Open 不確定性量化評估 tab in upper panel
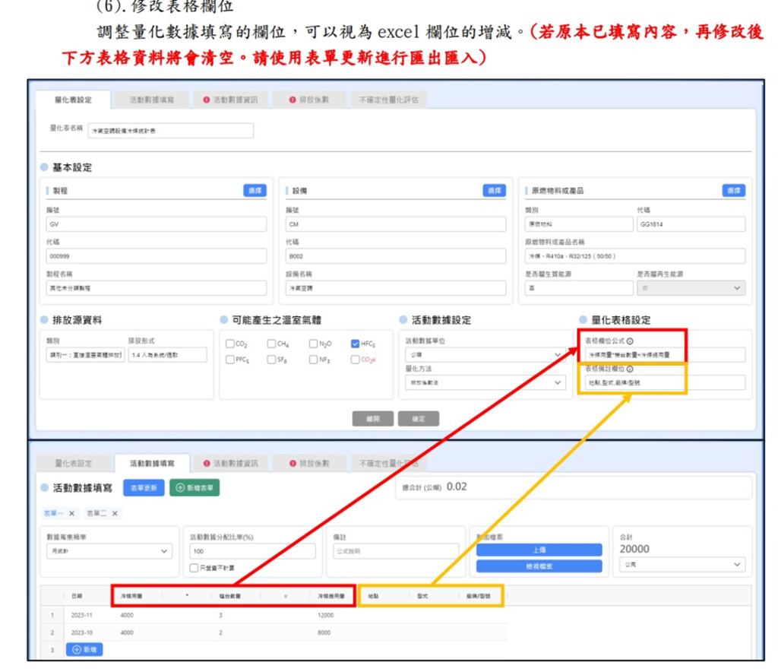778x672 pixels. pos(388,100)
